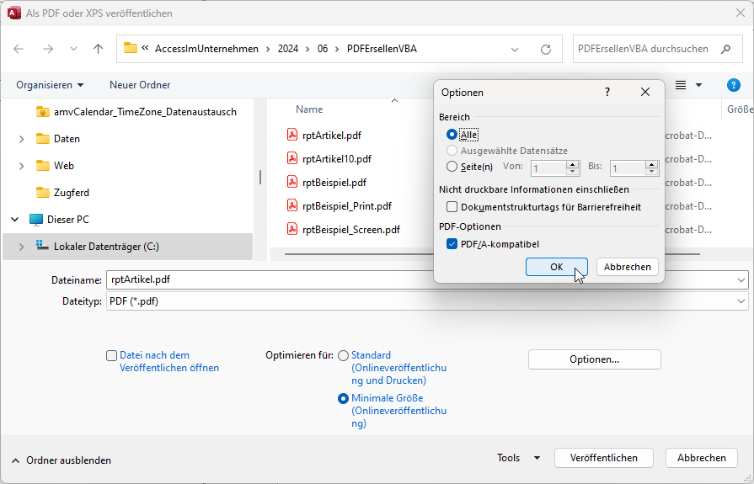Select Minimale Größe radio button
Screen dimensions: 754x484
(x=343, y=399)
